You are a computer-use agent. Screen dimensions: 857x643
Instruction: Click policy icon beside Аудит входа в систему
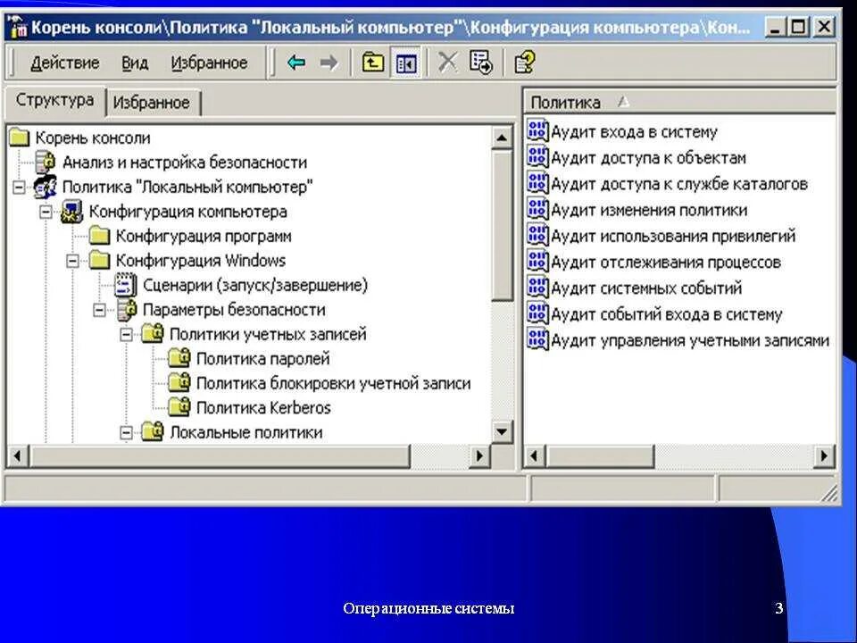pos(537,131)
